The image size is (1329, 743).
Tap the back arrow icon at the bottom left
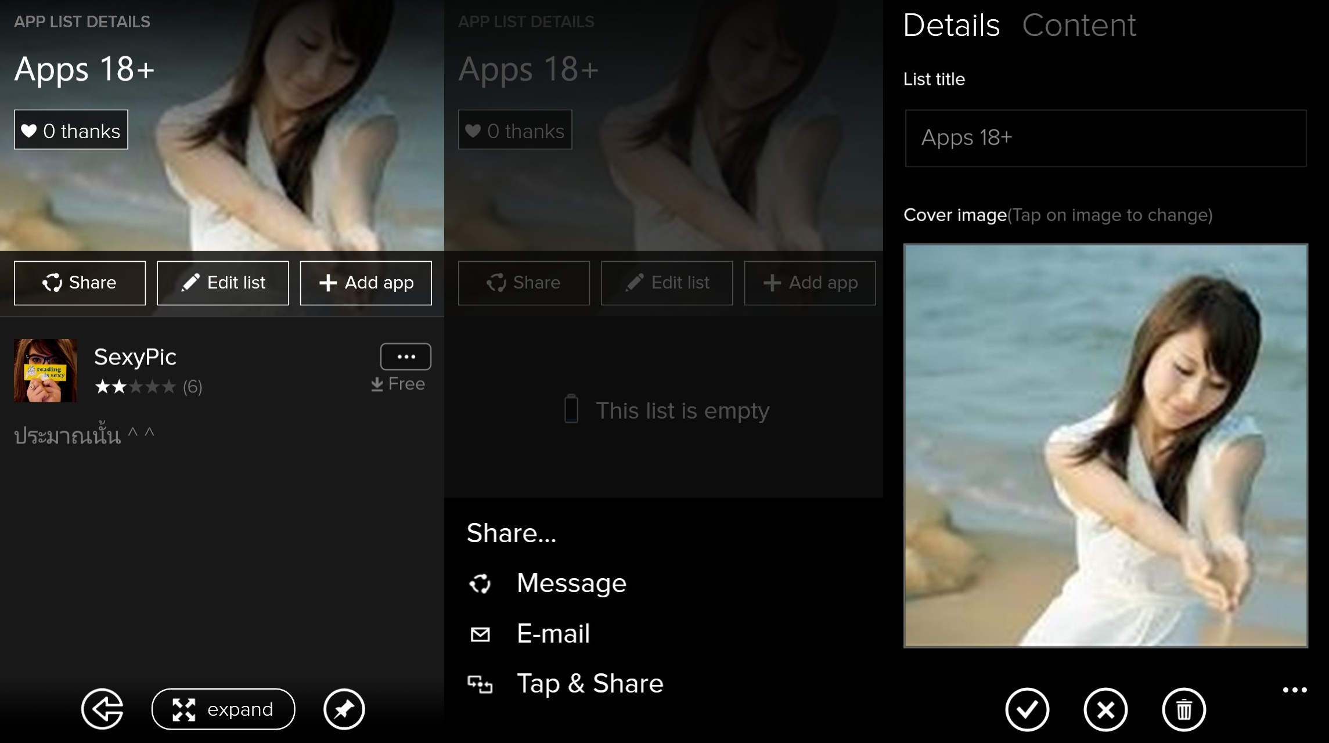click(102, 709)
